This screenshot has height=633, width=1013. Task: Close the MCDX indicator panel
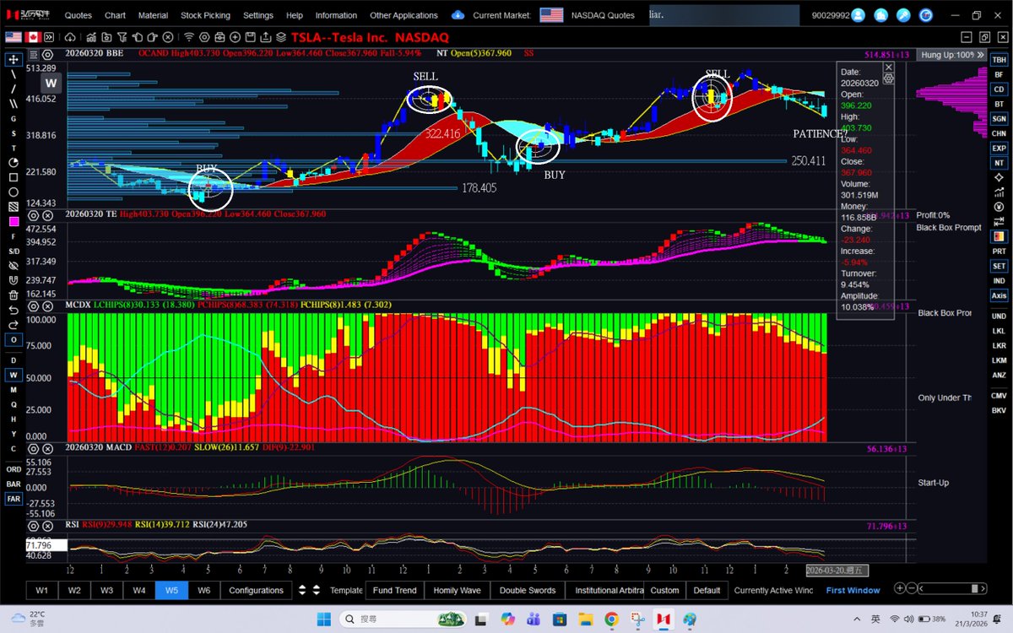[x=46, y=305]
